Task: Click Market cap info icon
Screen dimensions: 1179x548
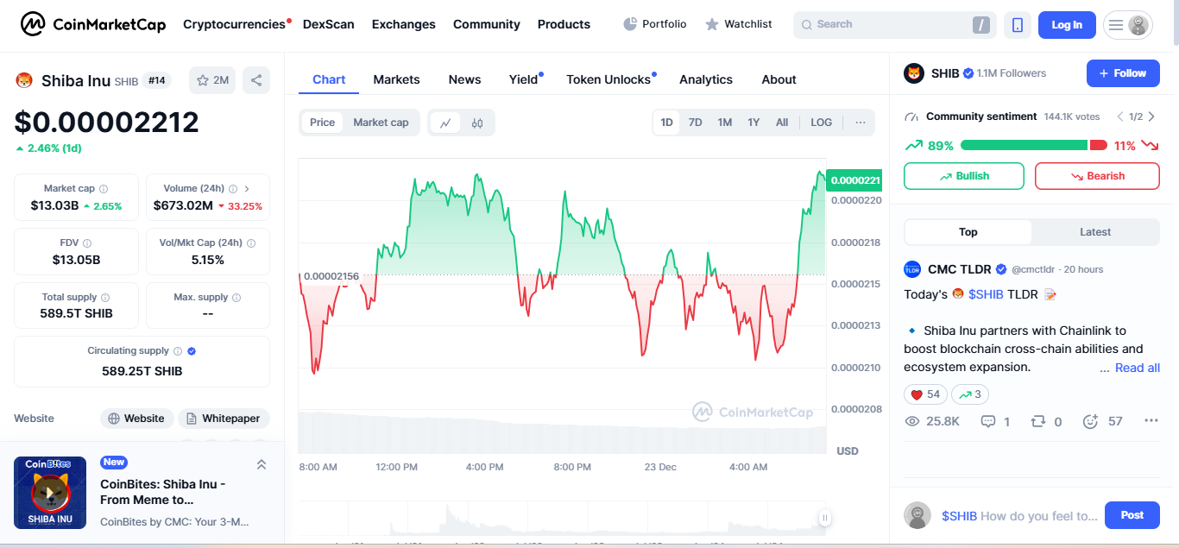Action: tap(104, 188)
